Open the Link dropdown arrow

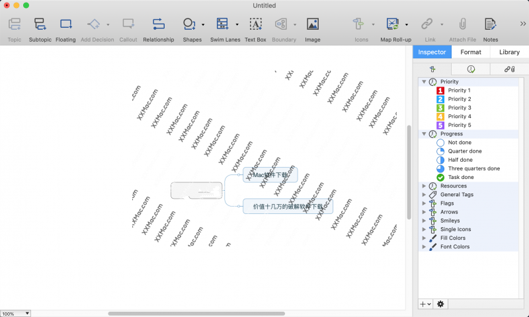(442, 24)
